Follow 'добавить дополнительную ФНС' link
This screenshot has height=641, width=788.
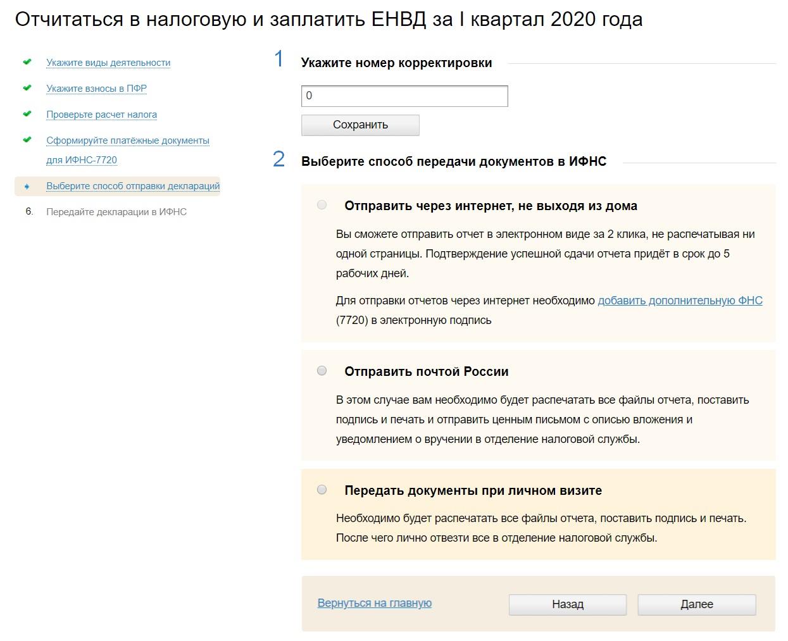pos(680,301)
